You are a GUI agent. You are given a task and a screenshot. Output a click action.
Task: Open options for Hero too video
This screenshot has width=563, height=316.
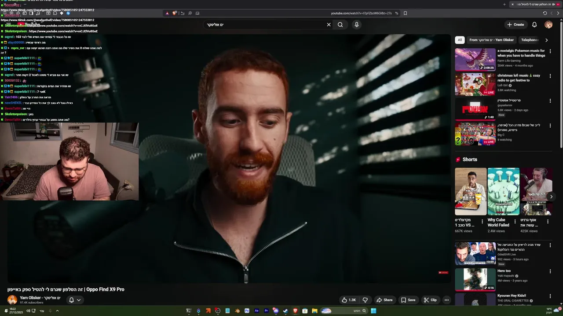(550, 272)
